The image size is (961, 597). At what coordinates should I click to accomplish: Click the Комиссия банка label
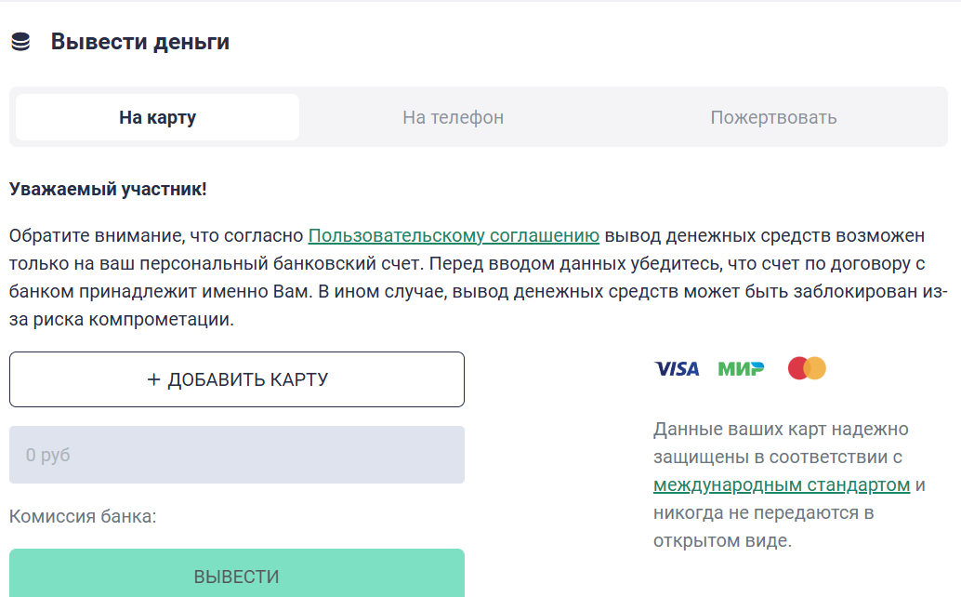[x=83, y=516]
